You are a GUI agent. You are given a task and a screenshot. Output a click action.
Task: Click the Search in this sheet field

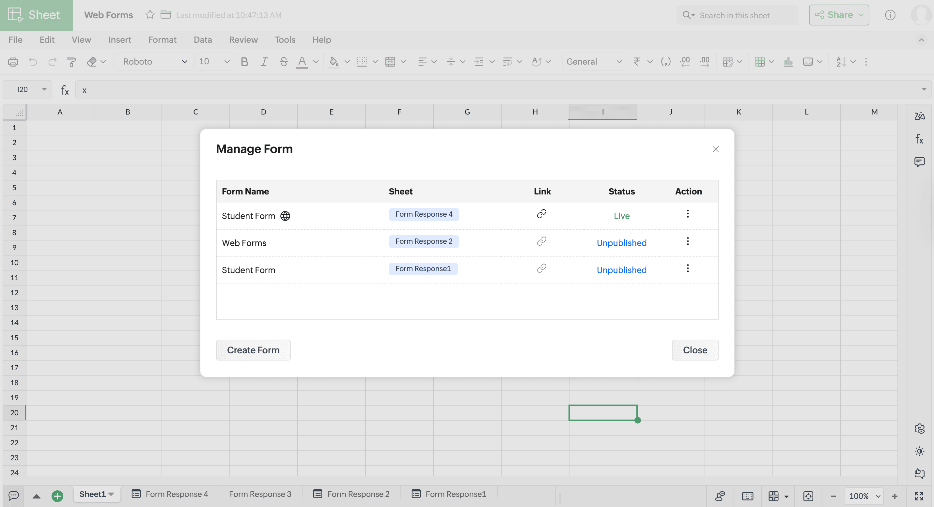coord(734,15)
